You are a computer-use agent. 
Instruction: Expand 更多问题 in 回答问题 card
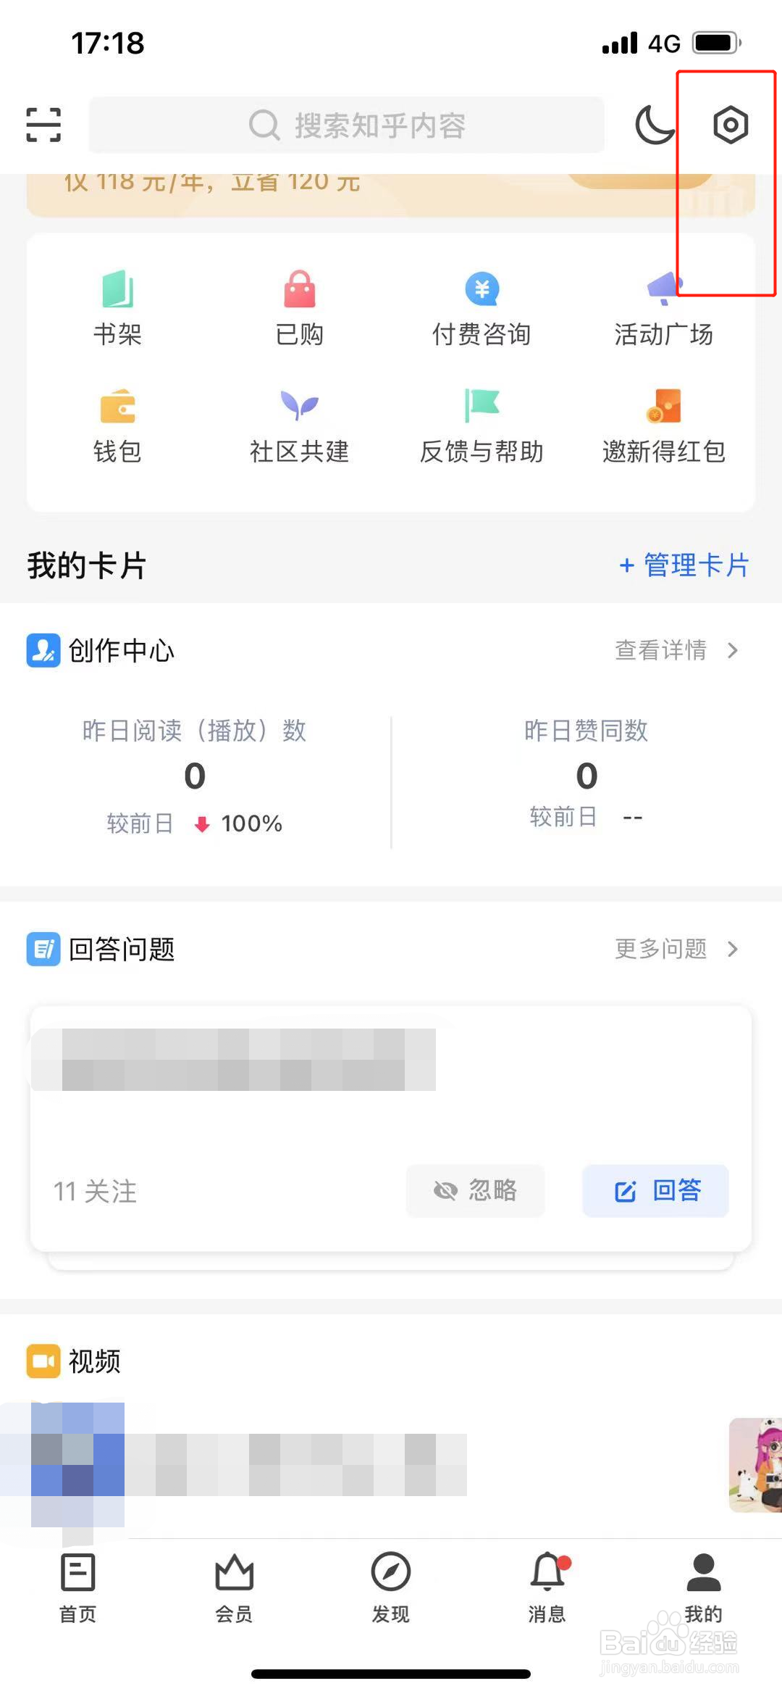[x=677, y=949]
